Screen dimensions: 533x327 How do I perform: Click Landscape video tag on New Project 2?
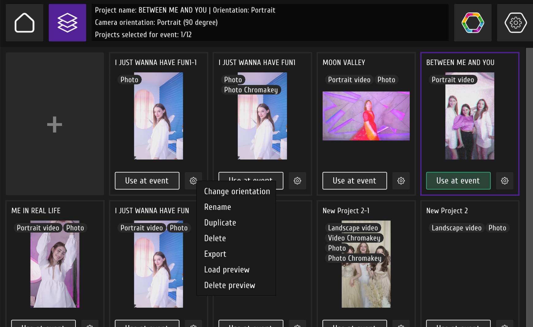pyautogui.click(x=457, y=228)
